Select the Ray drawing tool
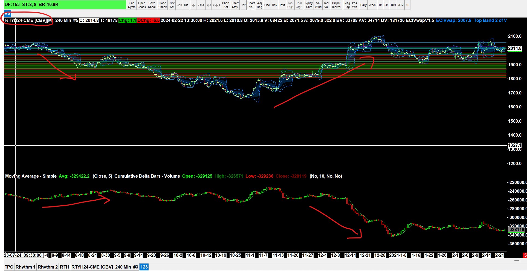Screen dimensions: 527x271 point(274,5)
